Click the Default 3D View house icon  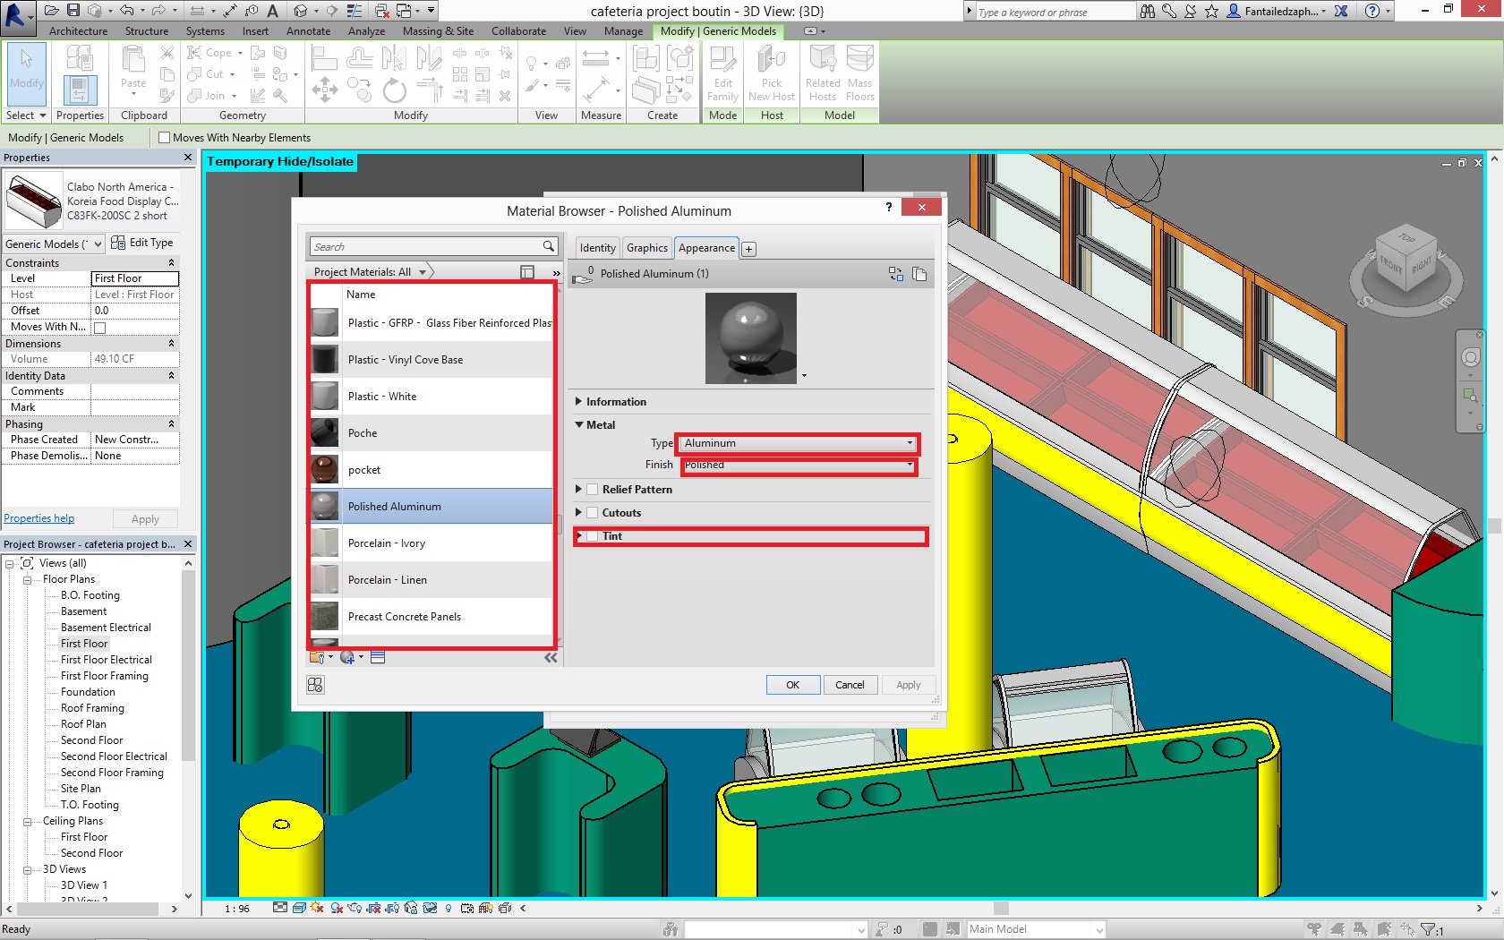[300, 11]
